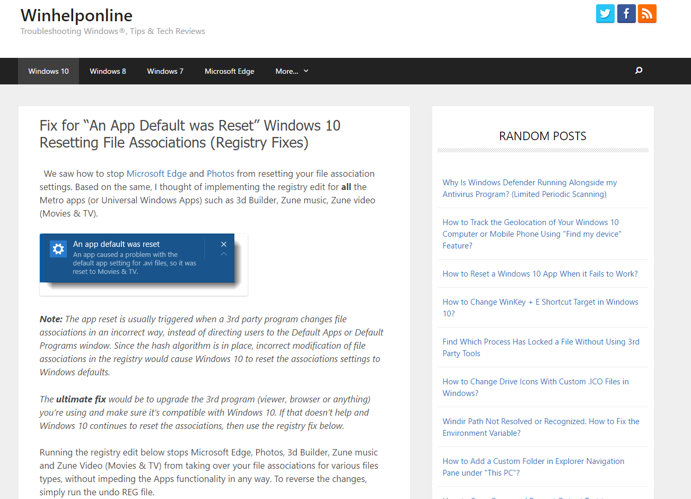Click the site tagline Troubleshooting Windows text

coord(112,31)
